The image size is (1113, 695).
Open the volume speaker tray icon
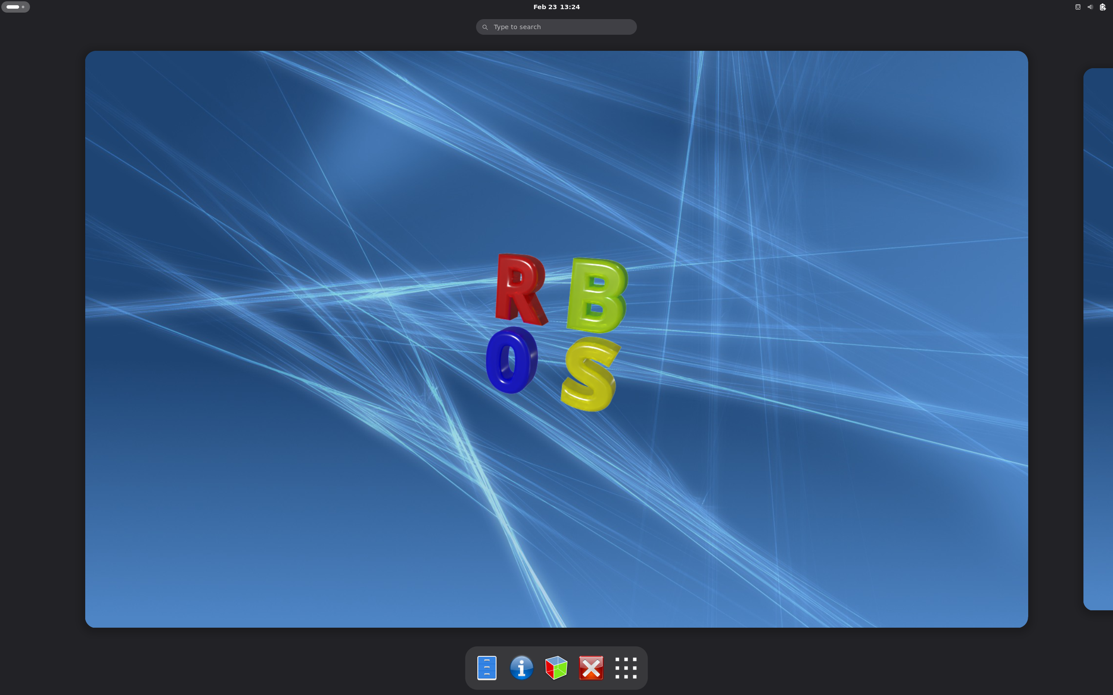tap(1090, 7)
